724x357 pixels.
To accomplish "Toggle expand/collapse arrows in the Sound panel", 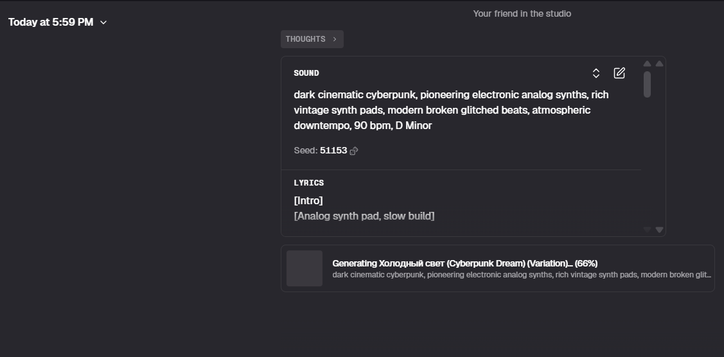I will click(x=596, y=73).
